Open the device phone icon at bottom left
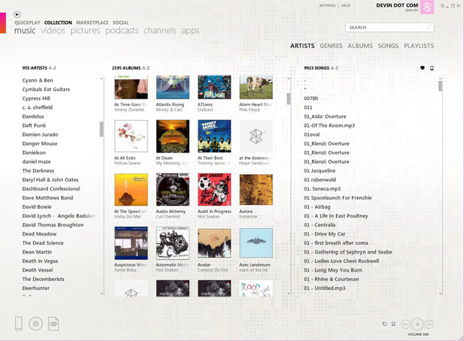 click(x=19, y=323)
